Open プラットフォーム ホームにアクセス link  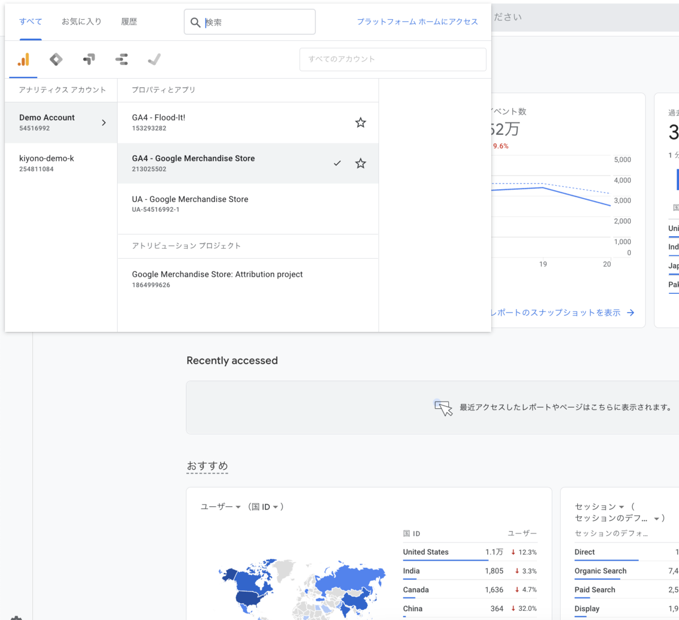(x=417, y=22)
